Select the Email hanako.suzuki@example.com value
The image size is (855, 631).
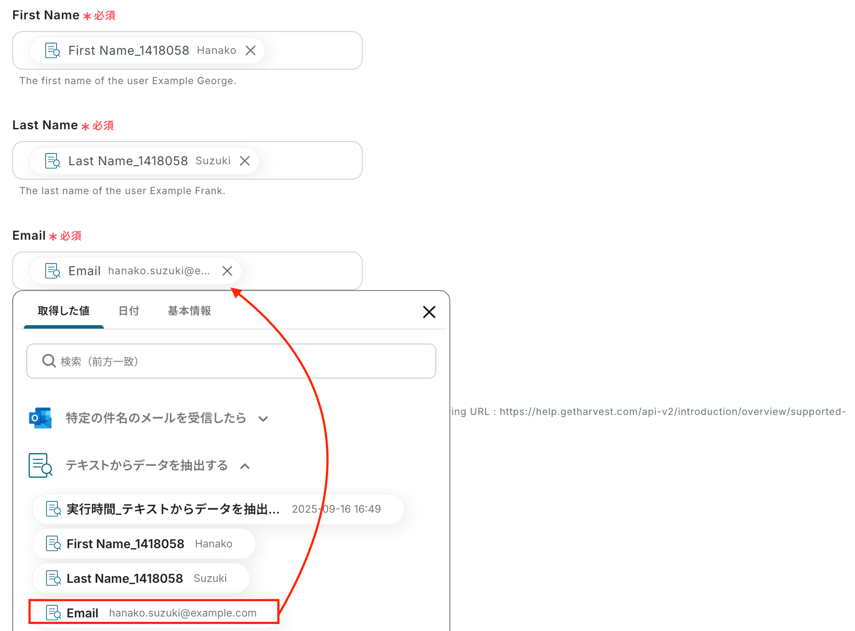(153, 612)
